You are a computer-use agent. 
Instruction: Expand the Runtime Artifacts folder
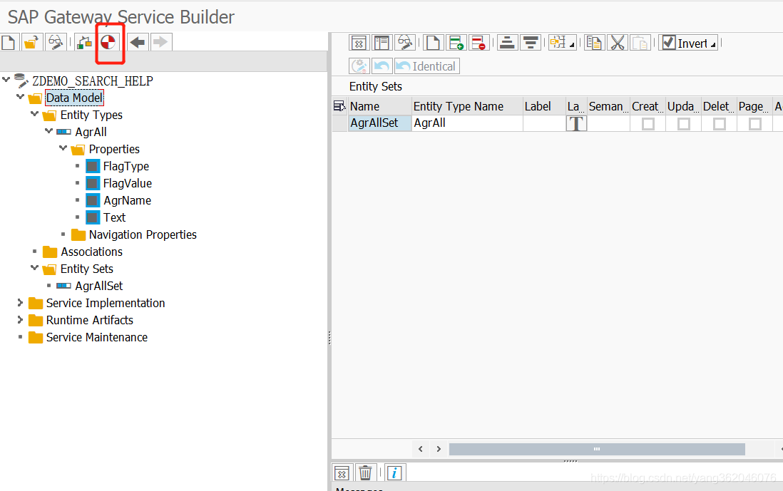20,319
